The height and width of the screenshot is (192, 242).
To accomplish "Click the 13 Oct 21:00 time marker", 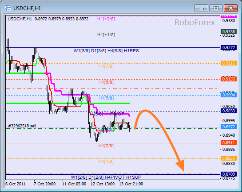I will (131, 184).
